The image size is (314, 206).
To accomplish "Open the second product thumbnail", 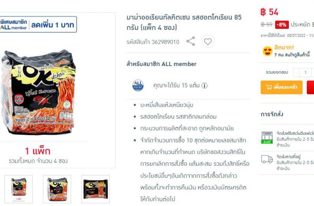I will pos(57,189).
